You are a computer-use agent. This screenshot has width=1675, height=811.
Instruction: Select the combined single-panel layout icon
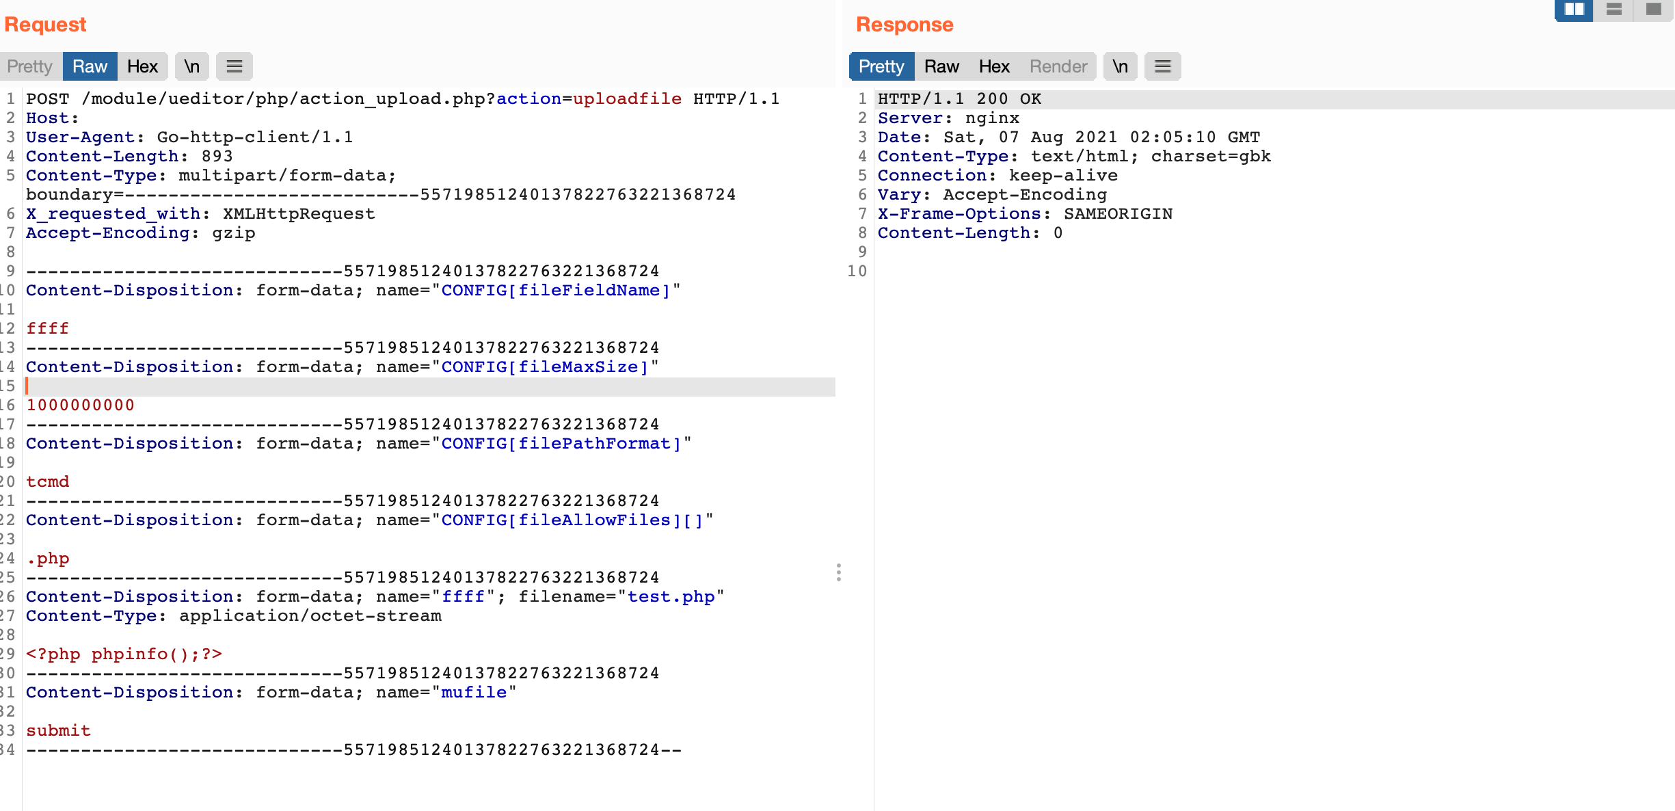click(1653, 10)
